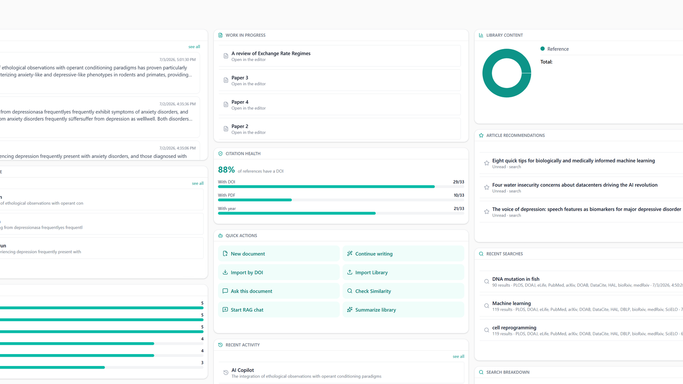
Task: Click the Ask this document chat icon
Action: [x=225, y=291]
